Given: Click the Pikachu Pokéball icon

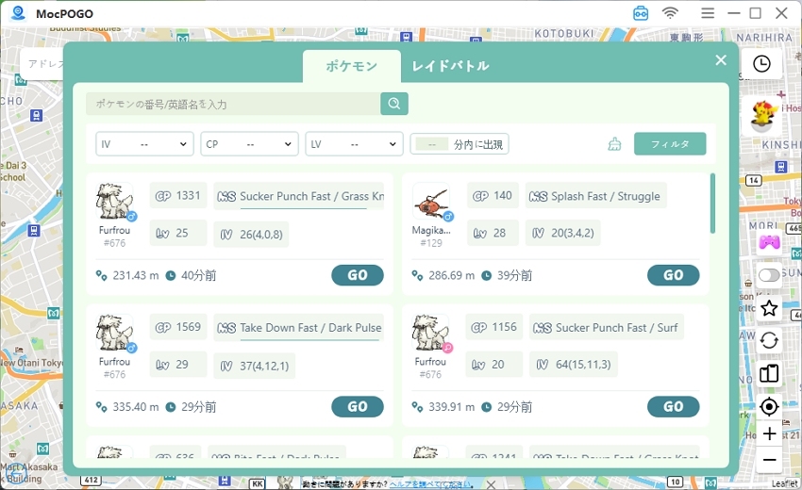Looking at the screenshot, I should coord(762,117).
